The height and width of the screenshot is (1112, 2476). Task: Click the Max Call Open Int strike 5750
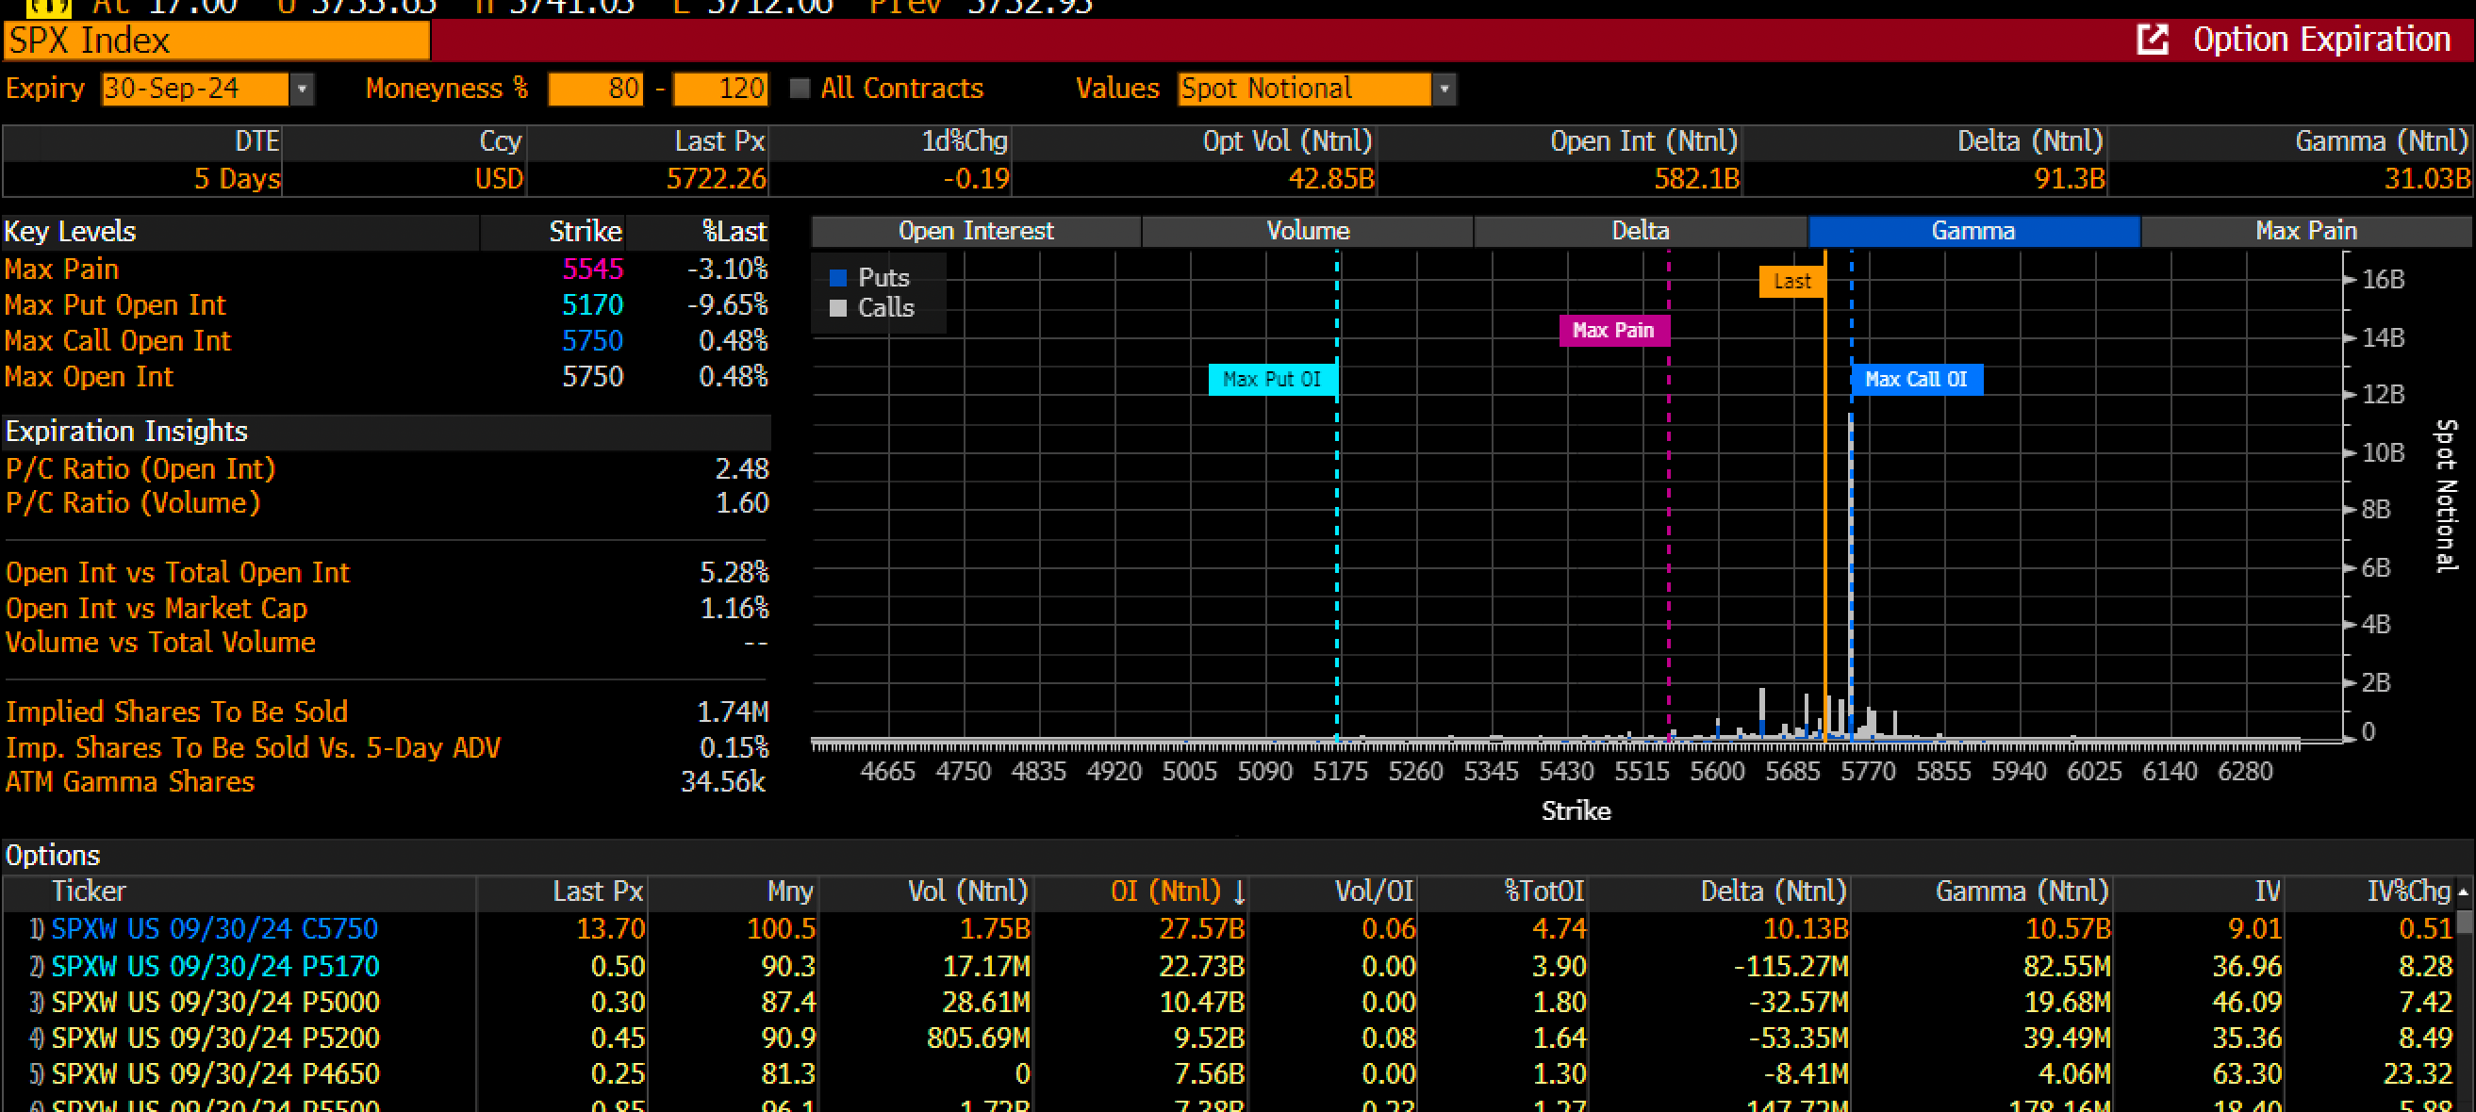592,341
